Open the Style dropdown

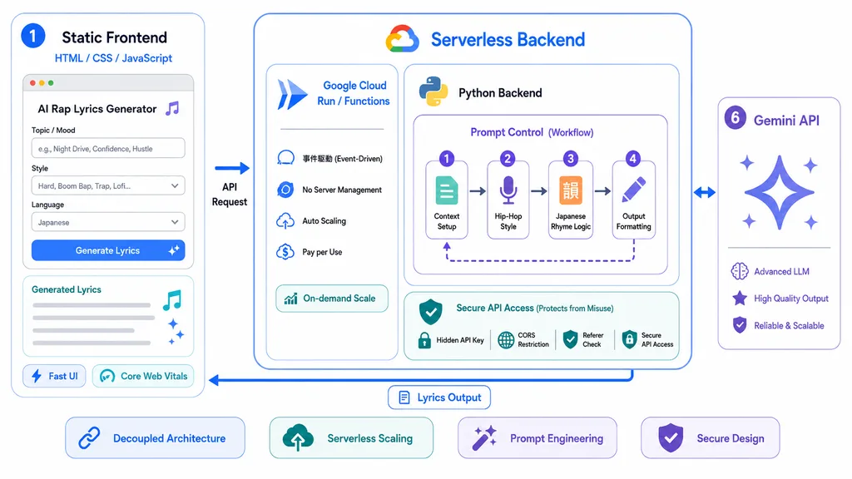tap(108, 185)
